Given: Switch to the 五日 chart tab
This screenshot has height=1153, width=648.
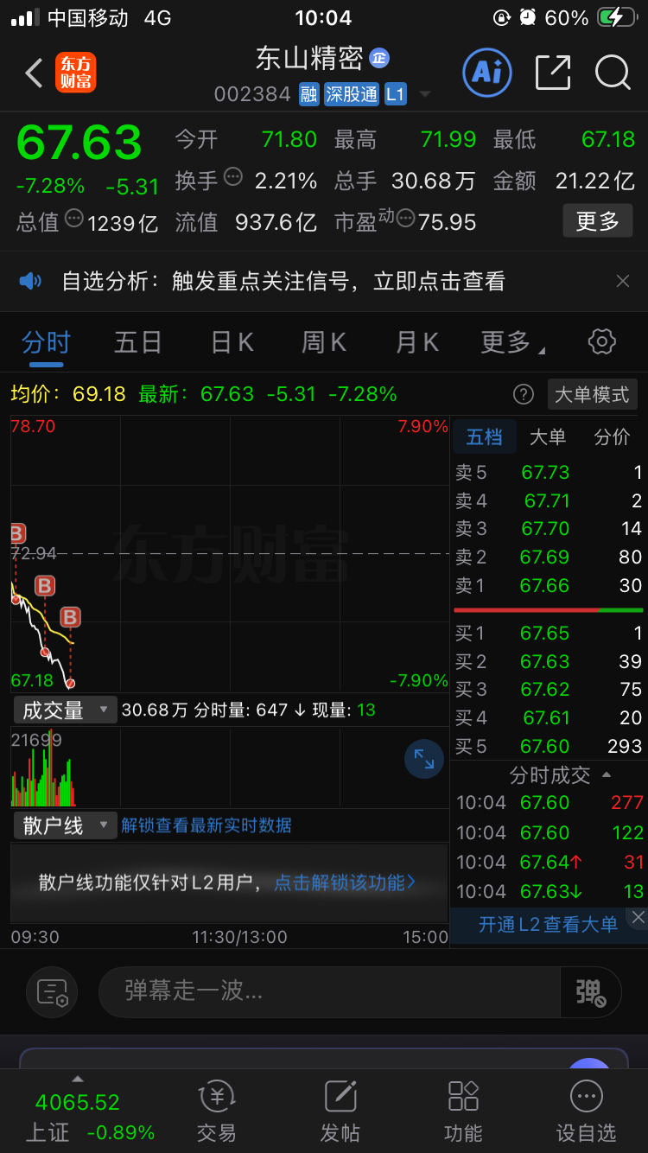Looking at the screenshot, I should (x=138, y=342).
